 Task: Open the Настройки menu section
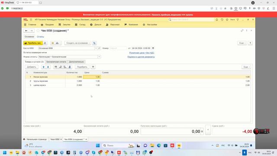(150, 25)
